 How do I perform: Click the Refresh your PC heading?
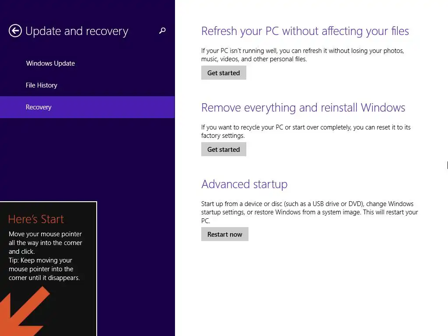pyautogui.click(x=305, y=31)
